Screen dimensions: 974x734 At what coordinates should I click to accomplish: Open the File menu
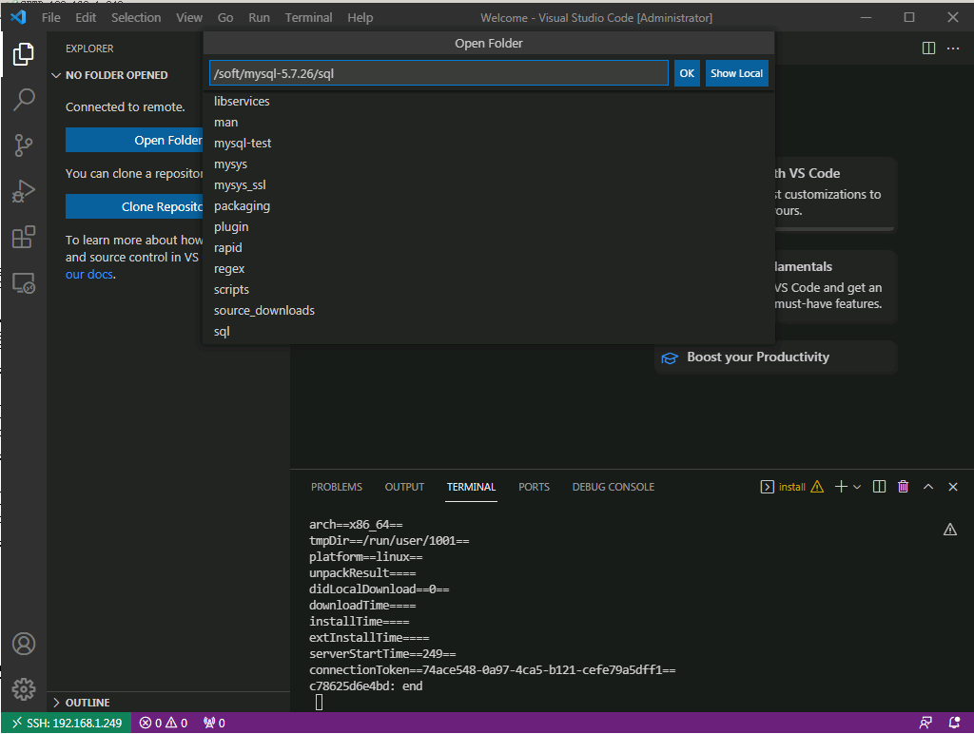[51, 17]
